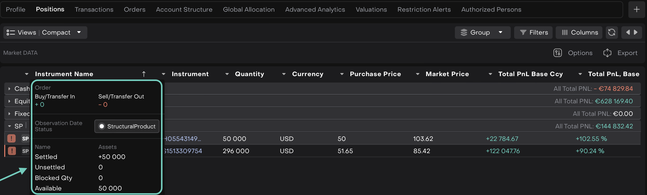This screenshot has width=647, height=195.
Task: Click the first row red alert icon
Action: click(x=12, y=138)
